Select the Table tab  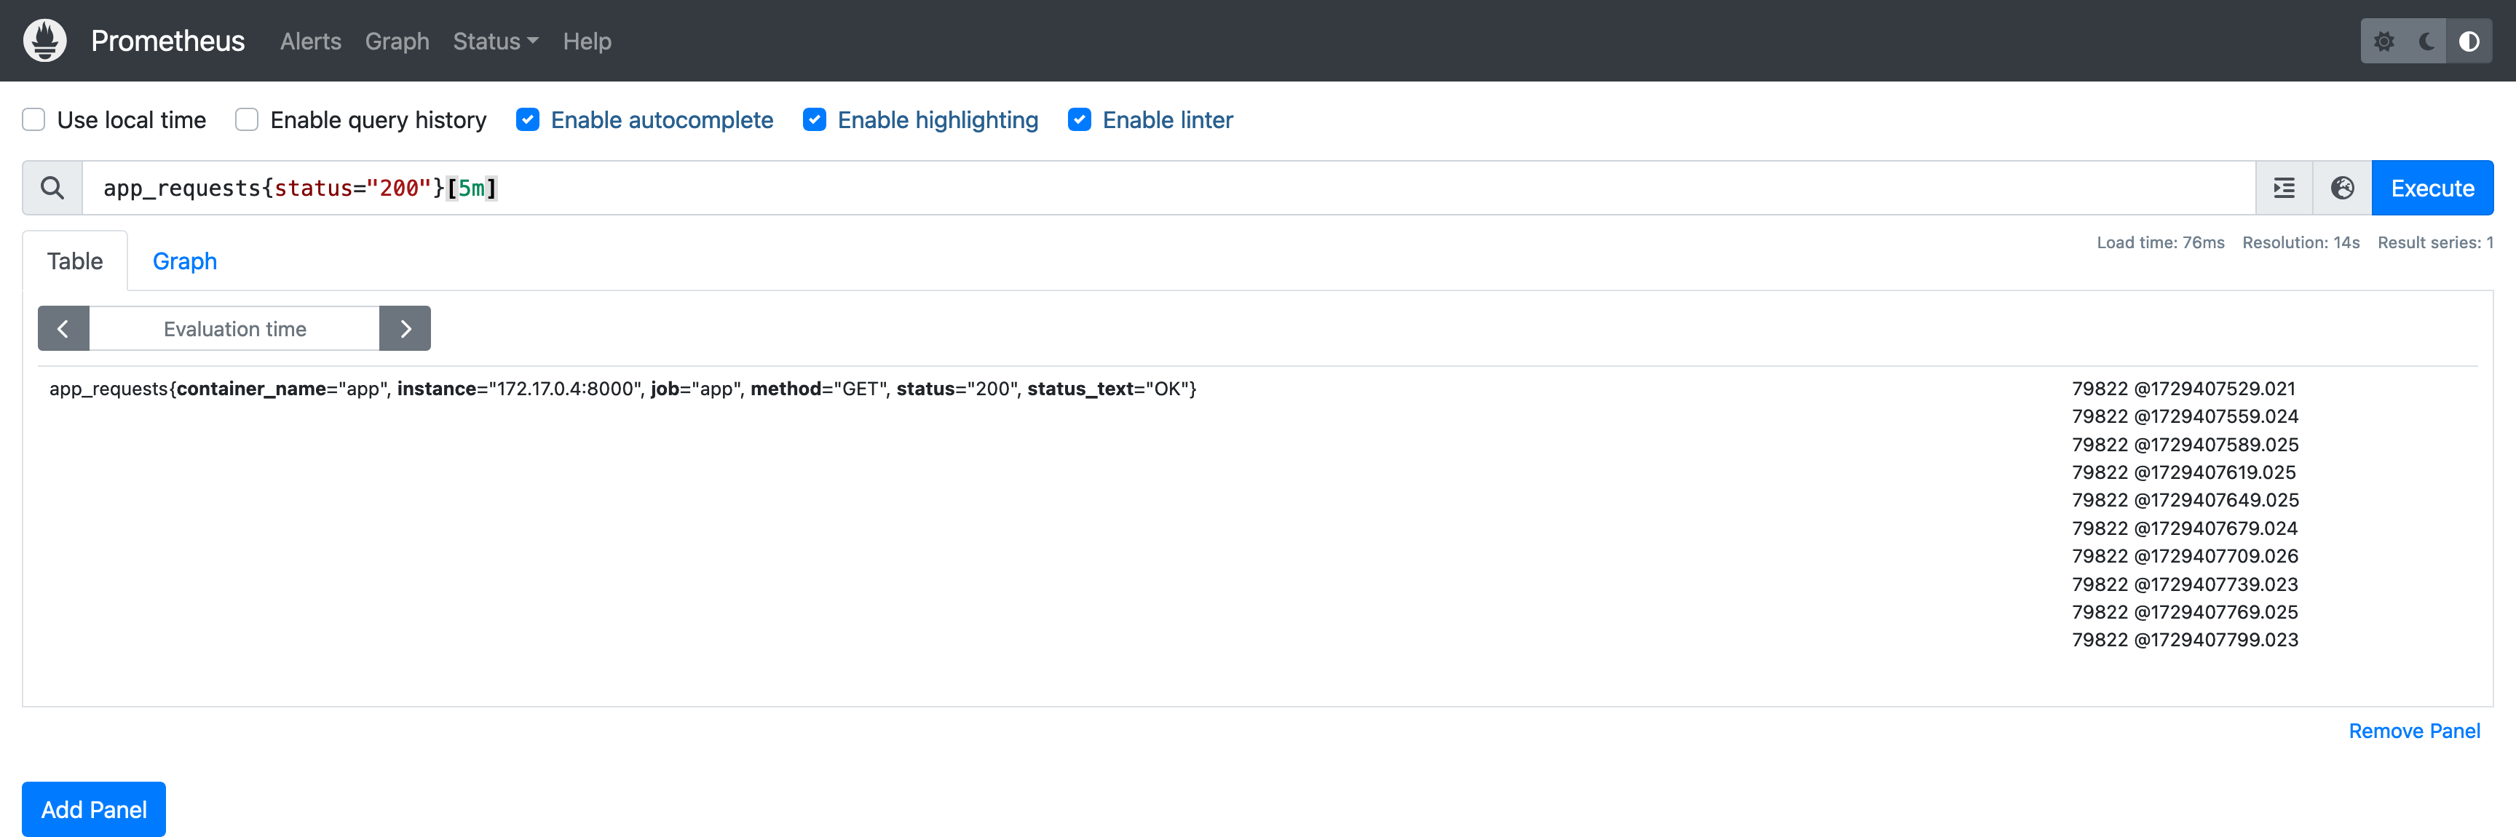75,261
